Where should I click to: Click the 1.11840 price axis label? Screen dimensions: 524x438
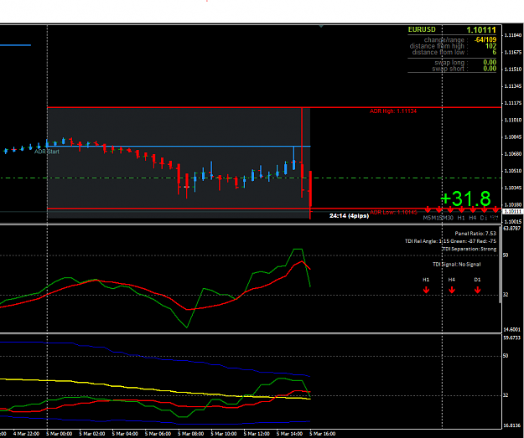(x=513, y=35)
